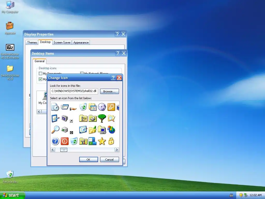Pick the small shortcut arrow overlay icon
This screenshot has width=265, height=199.
pos(71,121)
